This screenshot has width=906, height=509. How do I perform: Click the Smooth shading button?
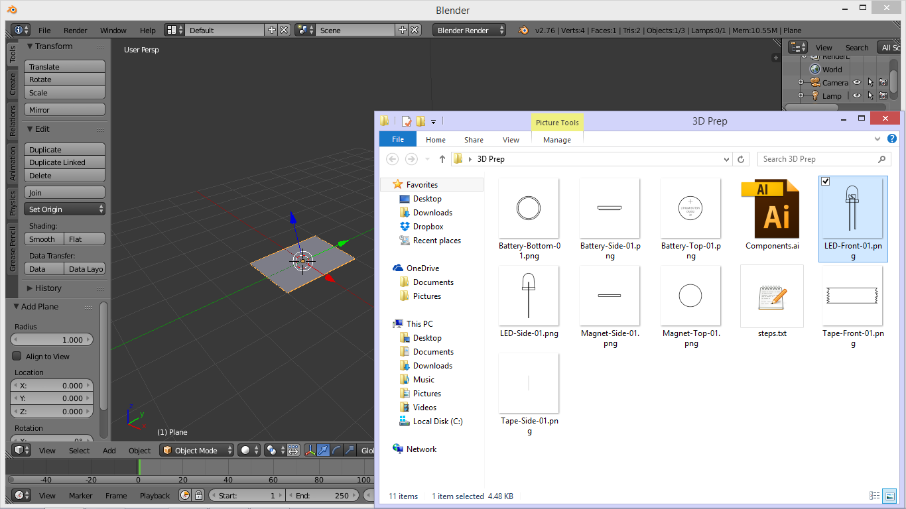[44, 239]
